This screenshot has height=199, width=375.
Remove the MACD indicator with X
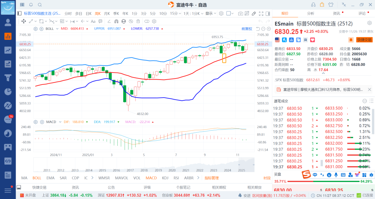point(42,122)
